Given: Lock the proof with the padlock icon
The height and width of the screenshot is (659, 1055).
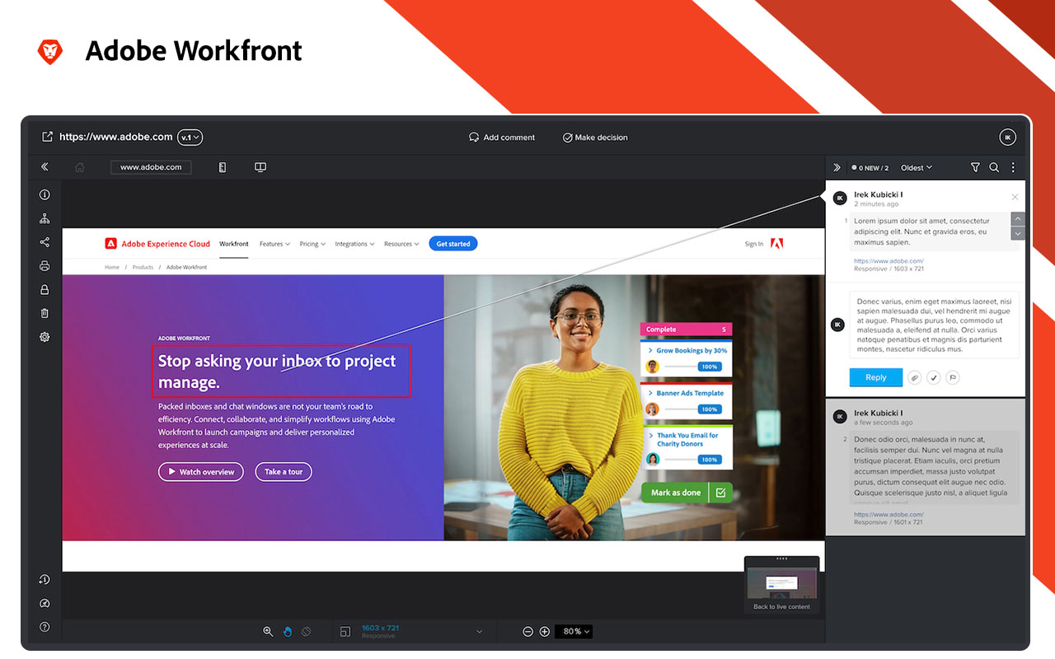Looking at the screenshot, I should pyautogui.click(x=45, y=289).
